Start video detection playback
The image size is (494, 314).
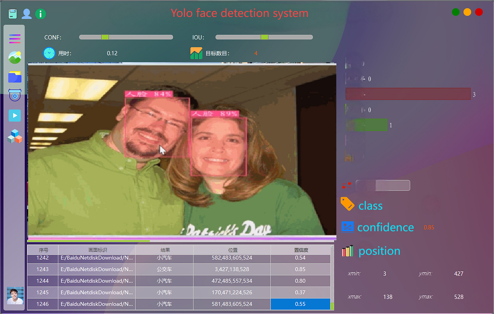pos(14,116)
